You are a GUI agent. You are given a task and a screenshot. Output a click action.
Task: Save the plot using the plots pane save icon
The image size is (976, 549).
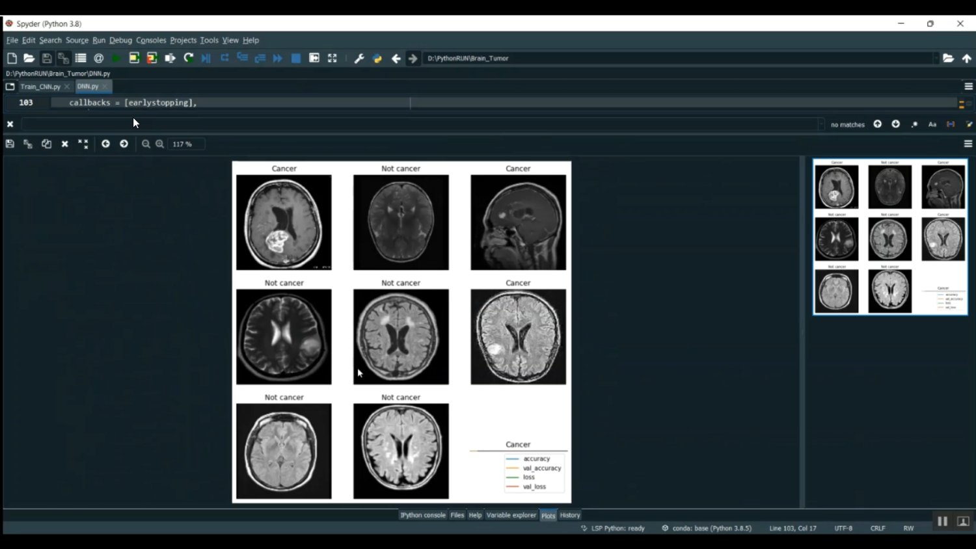[x=10, y=144]
